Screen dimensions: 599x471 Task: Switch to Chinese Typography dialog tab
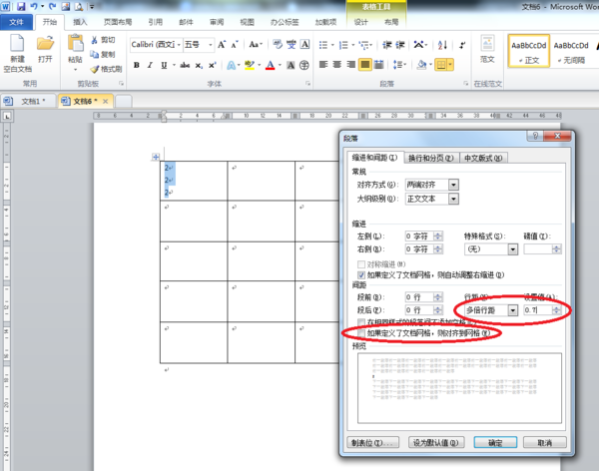coord(483,158)
